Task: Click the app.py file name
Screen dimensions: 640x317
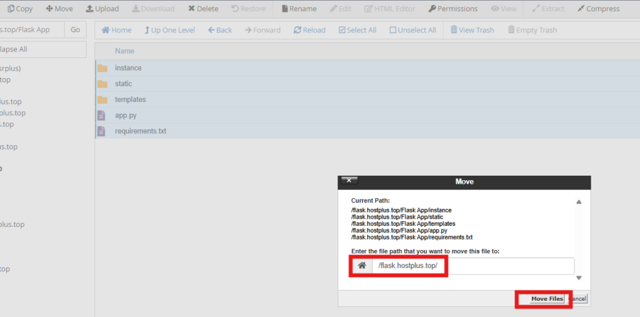Action: [126, 116]
